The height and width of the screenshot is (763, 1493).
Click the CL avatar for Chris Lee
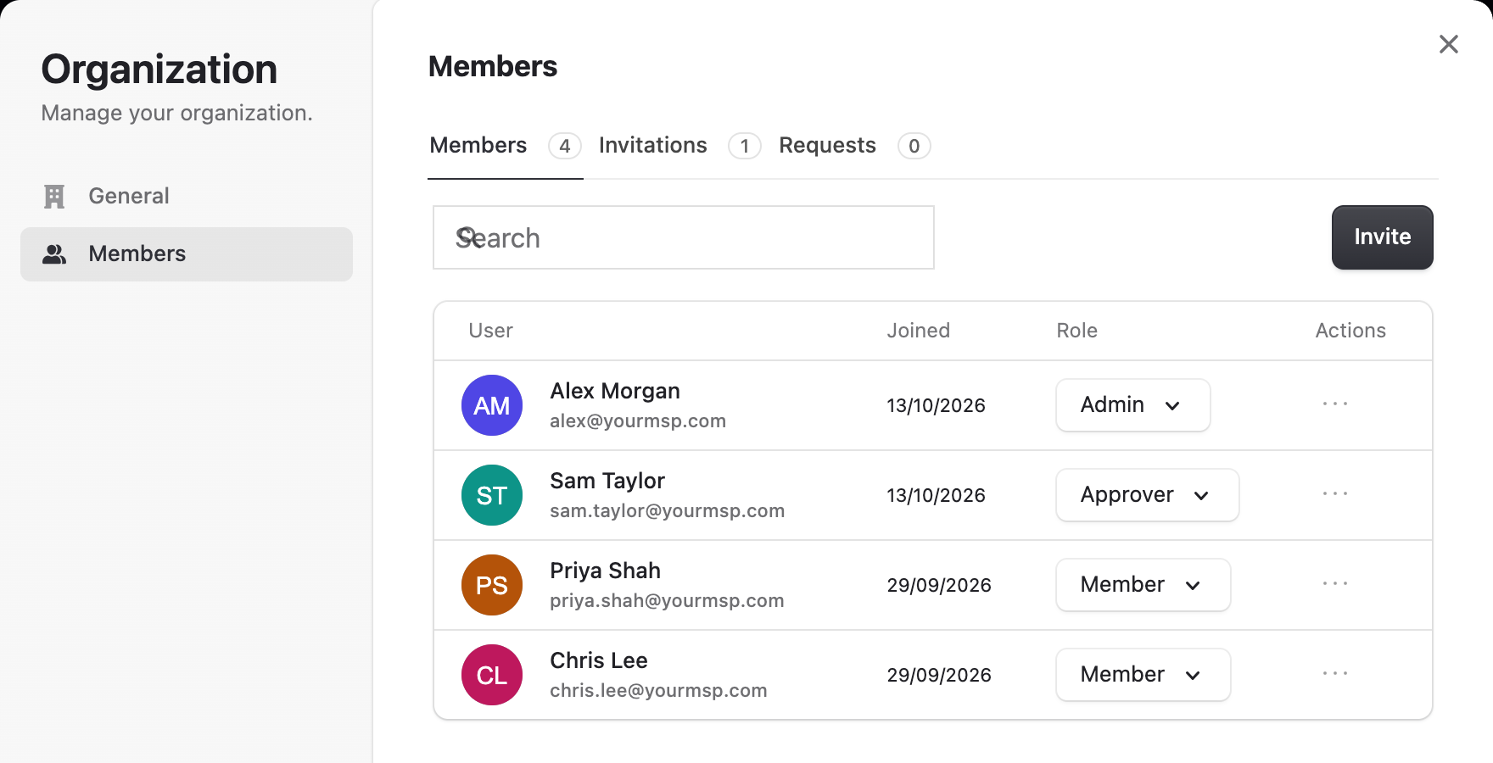(x=492, y=675)
